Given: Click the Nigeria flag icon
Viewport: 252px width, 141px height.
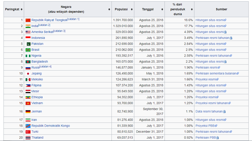Looking at the screenshot, I should [x=28, y=56].
